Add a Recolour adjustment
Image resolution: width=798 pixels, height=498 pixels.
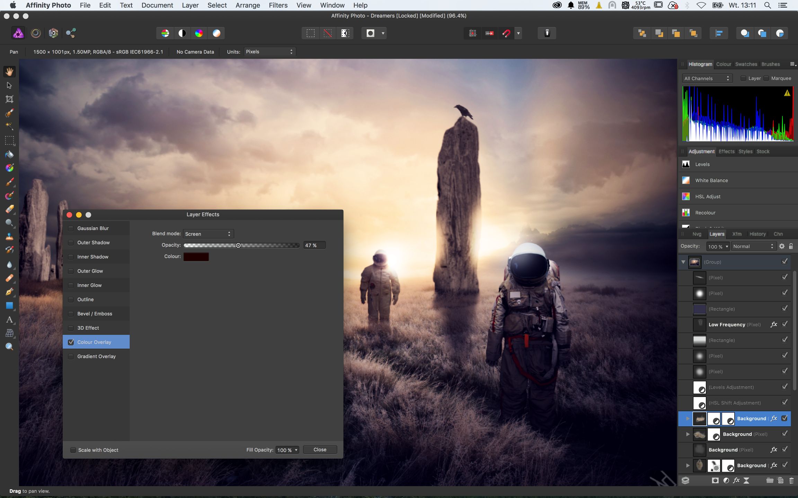point(738,213)
